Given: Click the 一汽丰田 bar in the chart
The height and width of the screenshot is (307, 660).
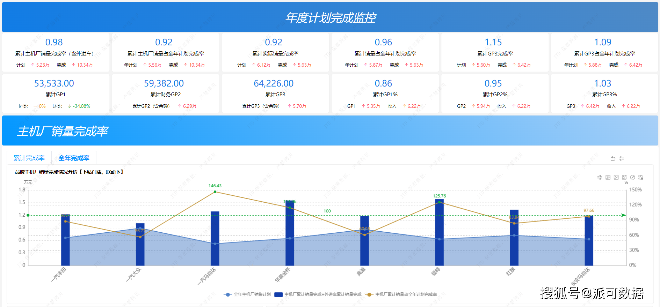Looking at the screenshot, I should coord(65,240).
